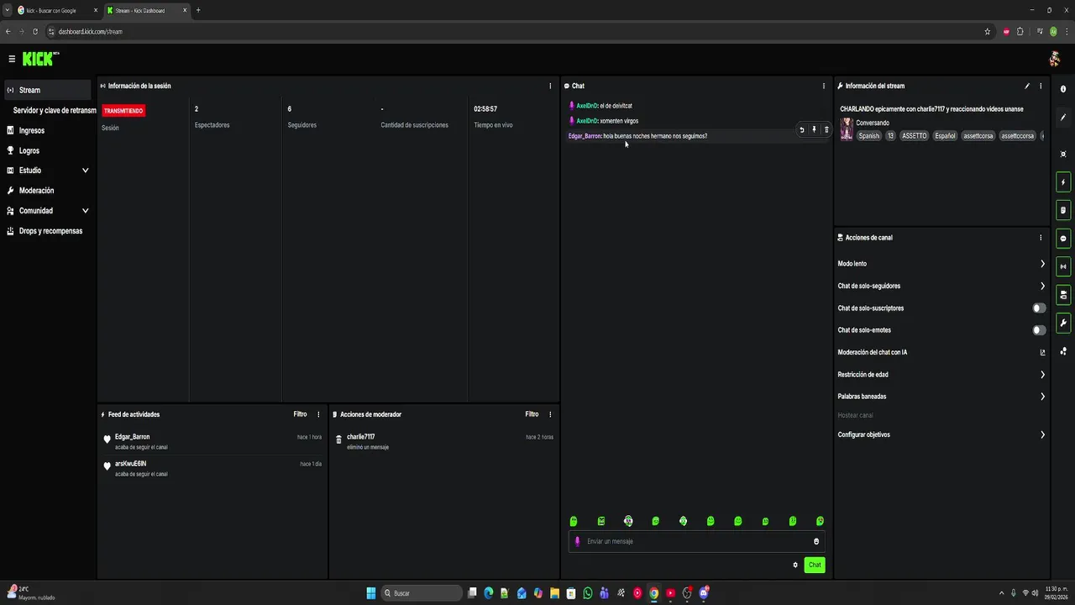Open the options menu of Acciones de moderador
This screenshot has height=605, width=1075.
550,414
